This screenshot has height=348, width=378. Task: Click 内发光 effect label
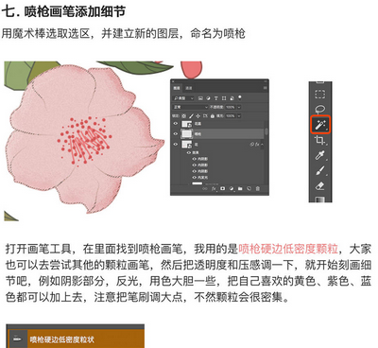[x=203, y=178]
